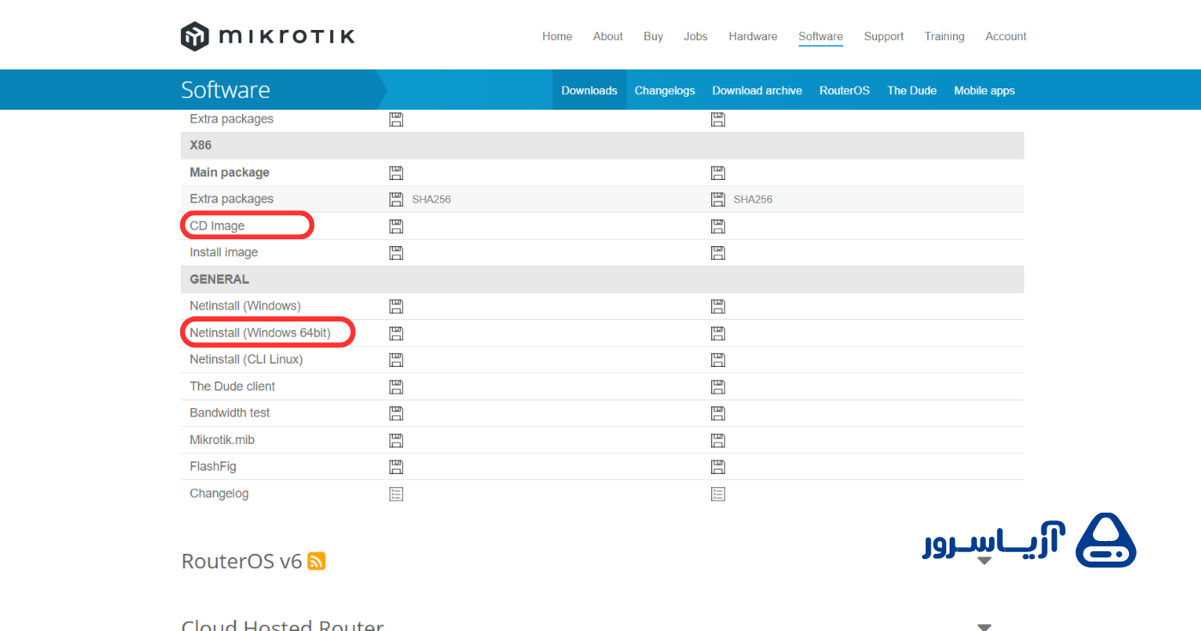1201x631 pixels.
Task: Download Install image via left-column save icon
Action: pos(396,253)
